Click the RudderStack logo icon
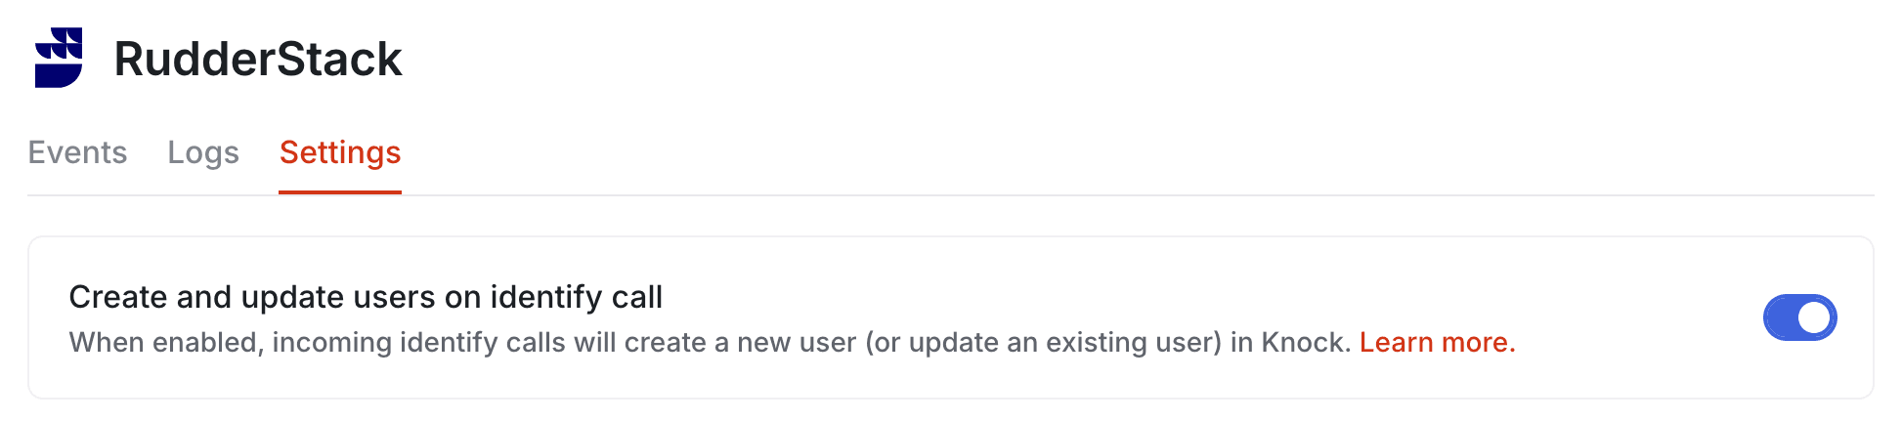This screenshot has width=1902, height=422. click(59, 58)
